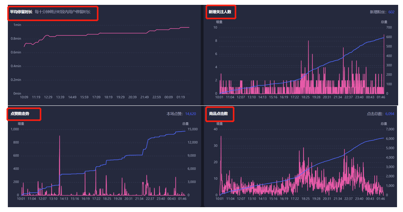The image size is (403, 212).
Task: Click the 1min y-axis label
Action: point(17,25)
